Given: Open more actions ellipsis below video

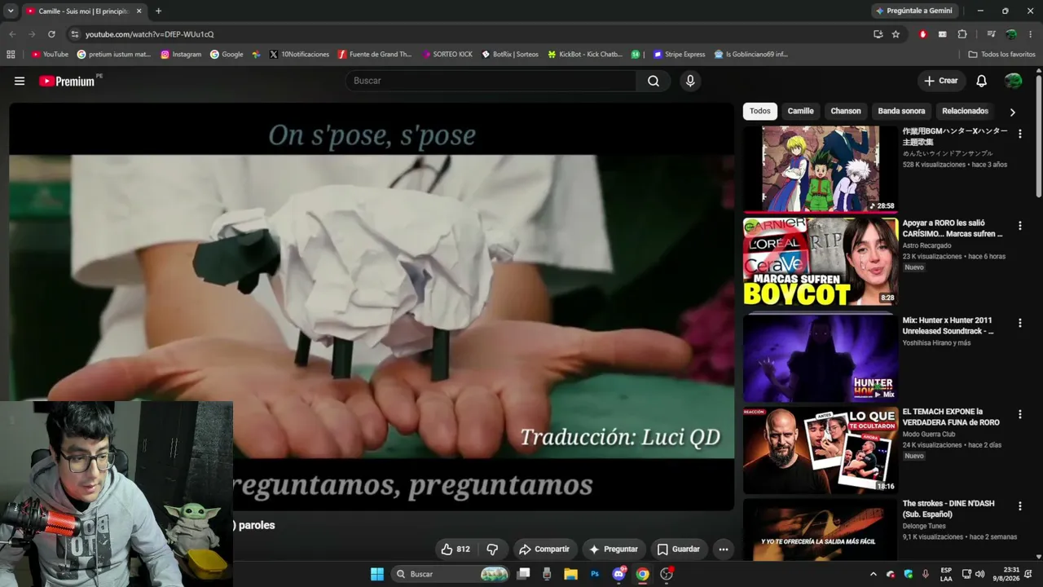Looking at the screenshot, I should tap(723, 549).
